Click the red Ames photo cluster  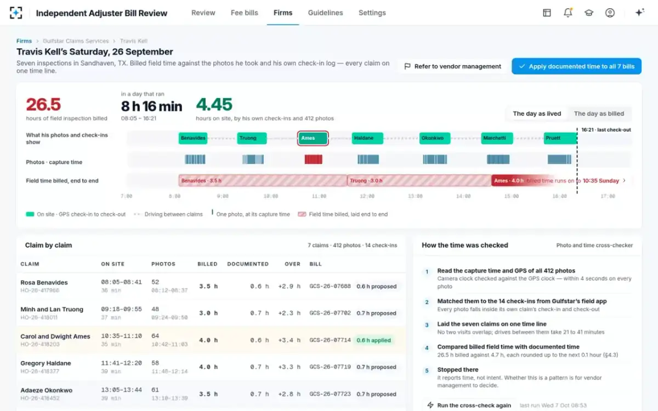314,159
